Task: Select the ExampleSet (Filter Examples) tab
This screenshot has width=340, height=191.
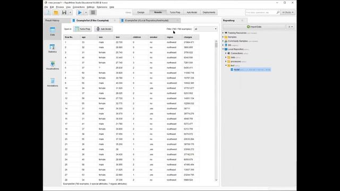Action: (x=92, y=20)
